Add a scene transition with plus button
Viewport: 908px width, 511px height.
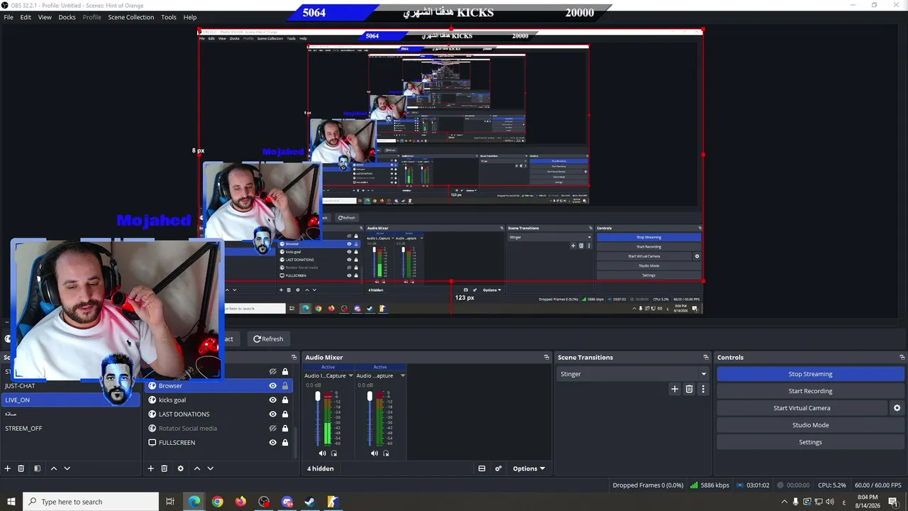(x=675, y=389)
